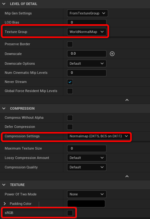This screenshot has width=150, height=219.
Task: Click the Maximum Texture Size field
Action: (x=87, y=149)
